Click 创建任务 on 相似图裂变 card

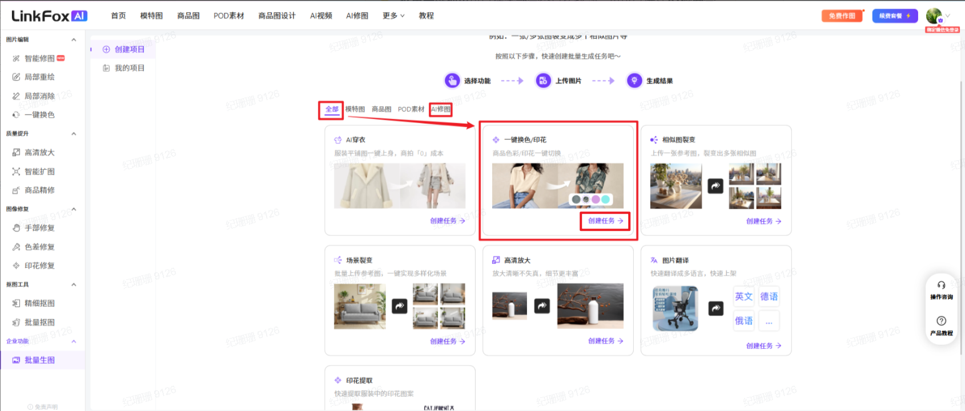tap(763, 221)
